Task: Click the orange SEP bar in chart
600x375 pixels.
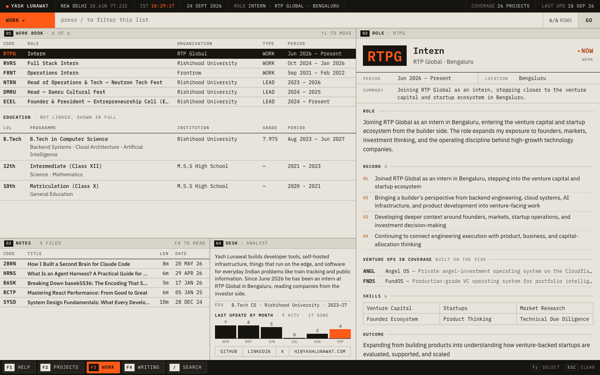Action: click(340, 334)
